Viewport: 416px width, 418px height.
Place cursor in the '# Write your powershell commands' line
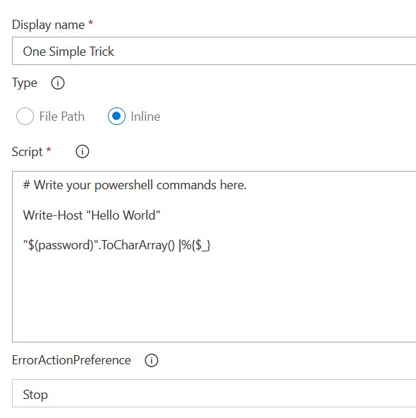pos(135,185)
